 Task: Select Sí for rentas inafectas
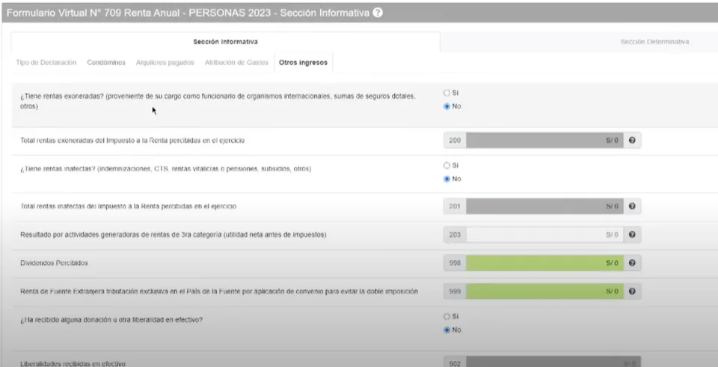pyautogui.click(x=447, y=165)
